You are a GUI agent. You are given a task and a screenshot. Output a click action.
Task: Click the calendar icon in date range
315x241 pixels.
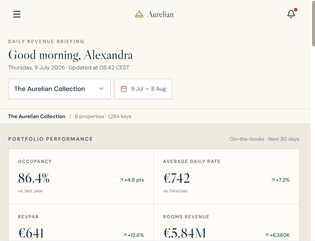(124, 89)
